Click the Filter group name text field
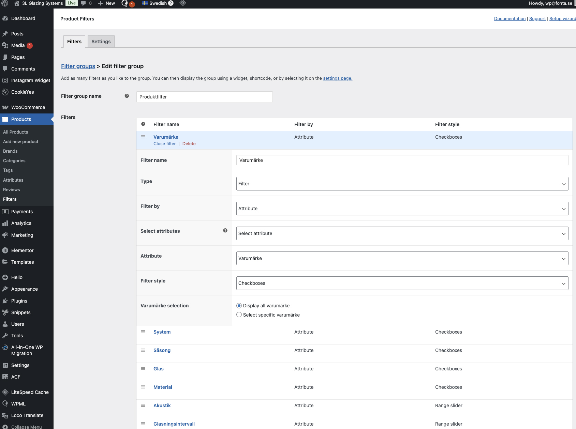Image resolution: width=576 pixels, height=429 pixels. click(204, 97)
